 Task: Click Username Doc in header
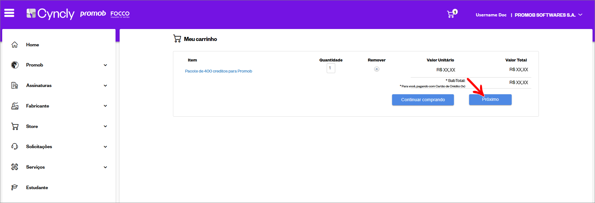click(491, 15)
